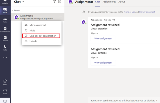160x103 pixels.
Task: Select the Assignments chat in Recent list
Action: (x=37, y=17)
